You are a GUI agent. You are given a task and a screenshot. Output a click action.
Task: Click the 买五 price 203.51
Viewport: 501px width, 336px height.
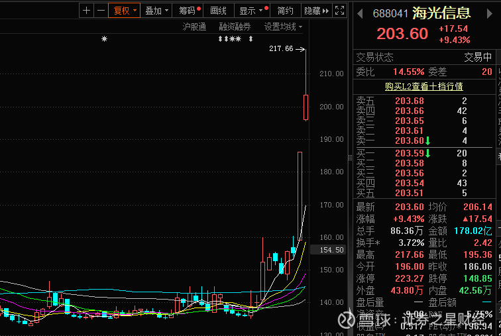pyautogui.click(x=410, y=194)
